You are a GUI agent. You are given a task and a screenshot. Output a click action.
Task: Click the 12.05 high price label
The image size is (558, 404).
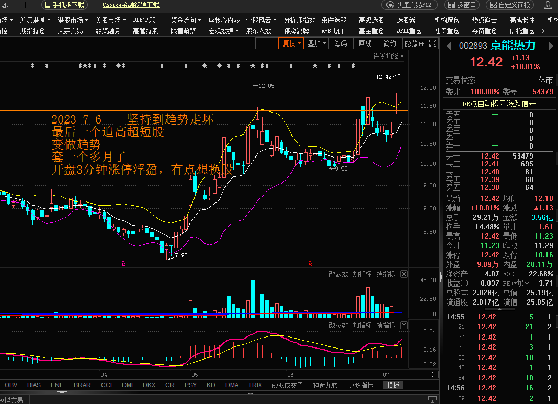point(266,86)
